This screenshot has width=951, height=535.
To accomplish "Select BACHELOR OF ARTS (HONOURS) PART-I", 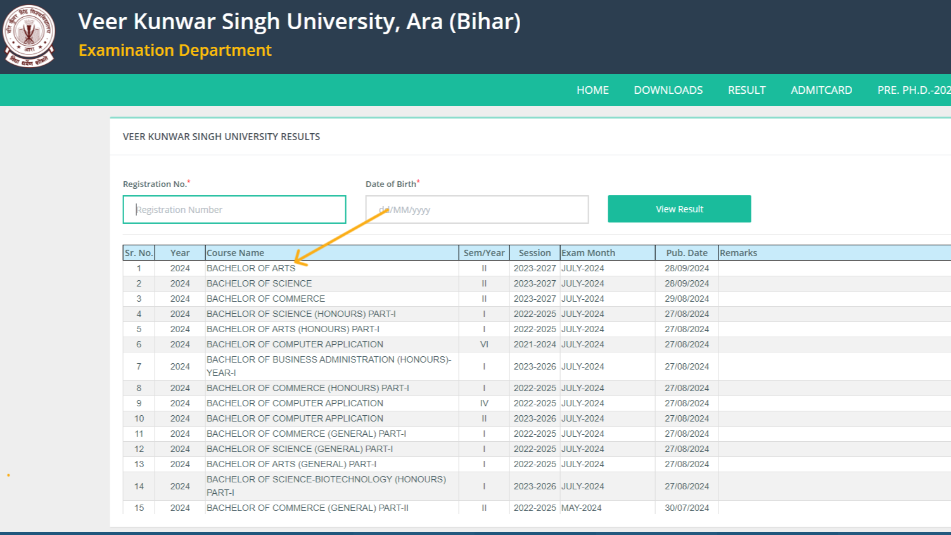I will coord(293,329).
